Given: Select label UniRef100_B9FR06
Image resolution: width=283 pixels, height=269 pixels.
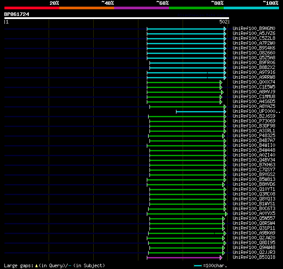Looking at the screenshot, I should tap(254, 63).
